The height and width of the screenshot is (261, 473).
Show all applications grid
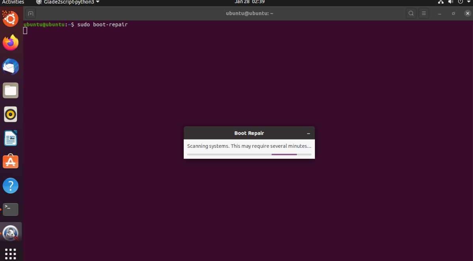[11, 253]
